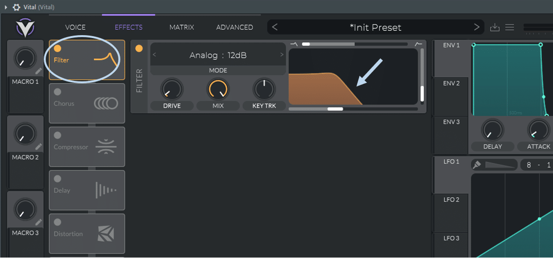The height and width of the screenshot is (258, 553).
Task: Click the Distortion effect icon
Action: point(106,233)
